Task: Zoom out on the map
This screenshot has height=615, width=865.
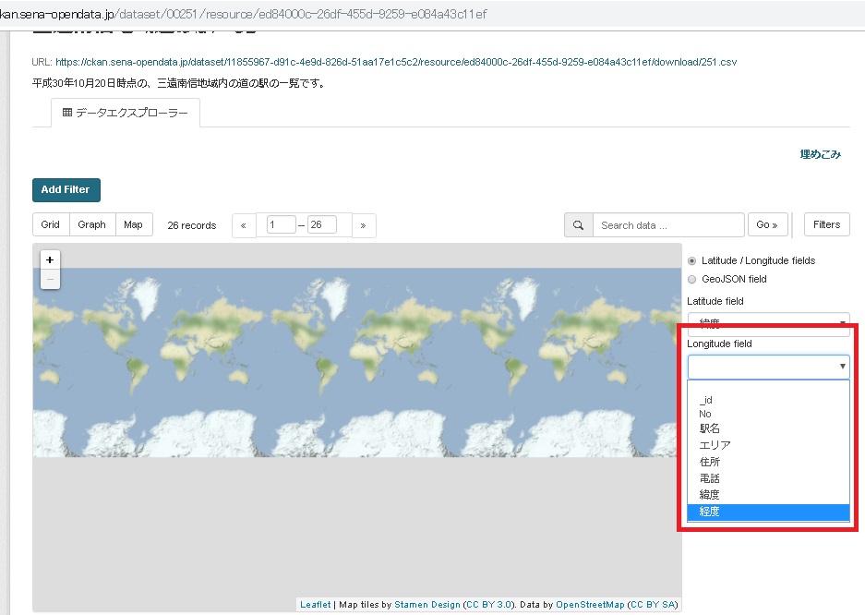Action: coord(50,279)
